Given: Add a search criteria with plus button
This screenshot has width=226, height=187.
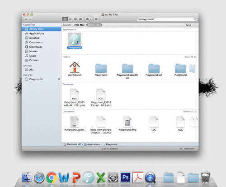Looking at the screenshot, I should tap(195, 25).
